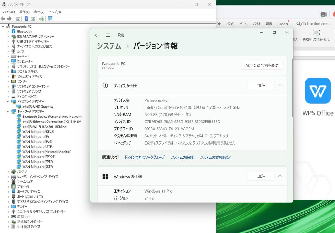Screen dimensions: 335x233
Task: Open the ドメインまたはワークグループ link
Action: click(145, 157)
